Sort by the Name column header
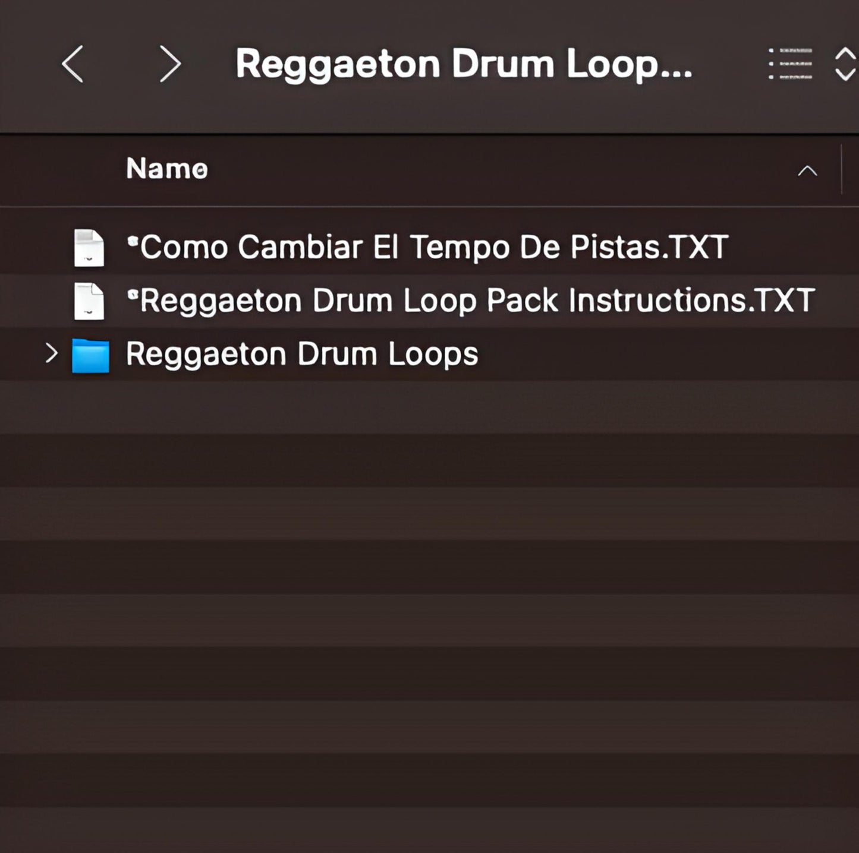Viewport: 859px width, 853px height. pyautogui.click(x=167, y=169)
